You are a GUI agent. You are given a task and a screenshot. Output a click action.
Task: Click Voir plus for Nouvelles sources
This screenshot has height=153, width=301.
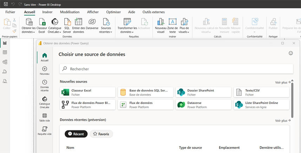tap(283, 82)
